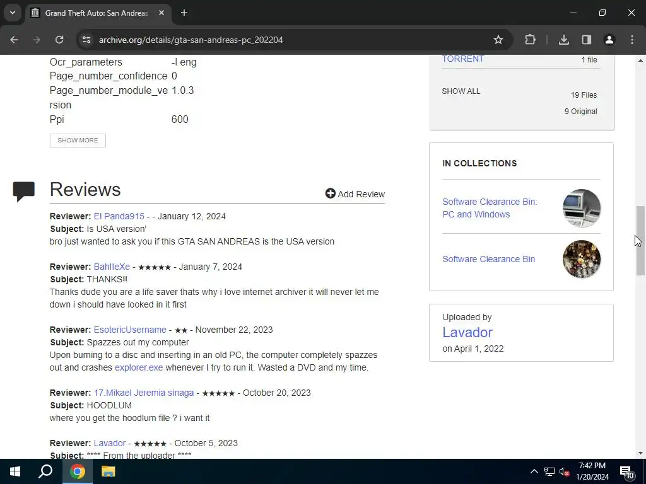Open Windows taskbar search
646x484 pixels.
coord(45,471)
